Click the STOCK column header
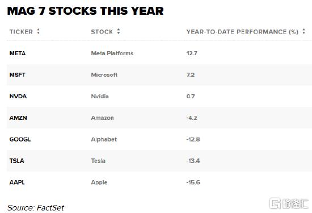 pyautogui.click(x=102, y=32)
